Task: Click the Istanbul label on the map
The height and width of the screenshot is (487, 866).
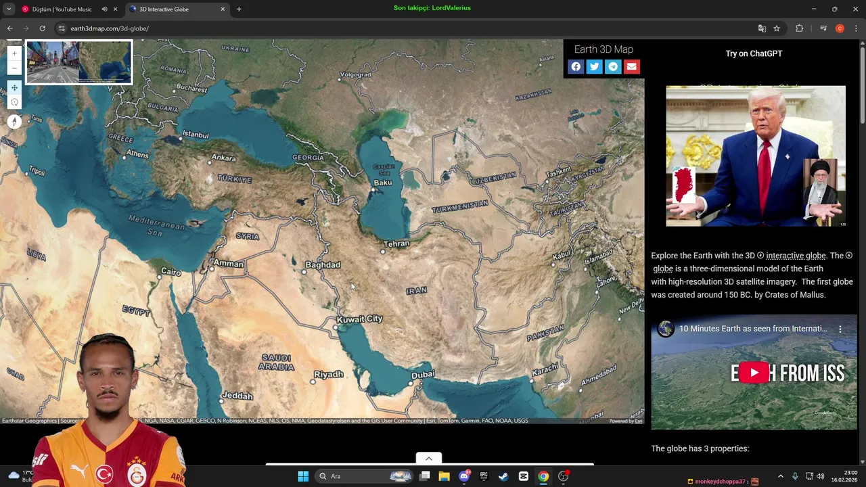Action: click(196, 135)
